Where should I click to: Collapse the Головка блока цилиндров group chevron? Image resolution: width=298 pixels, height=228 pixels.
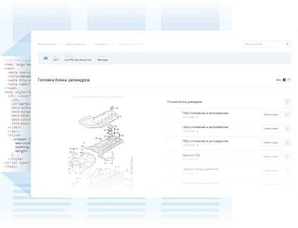point(287,102)
